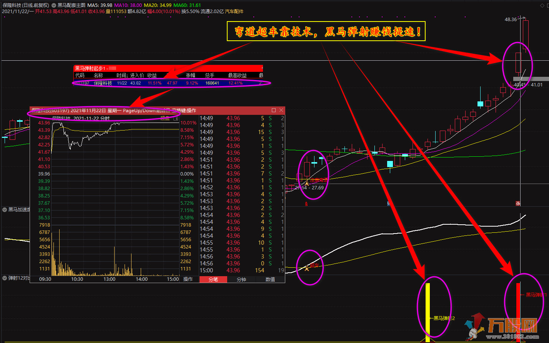Click the 27.64 - 27.69 price range label
The height and width of the screenshot is (343, 549).
click(309, 188)
